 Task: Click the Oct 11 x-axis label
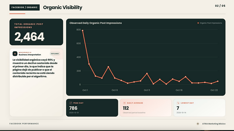[147, 90]
